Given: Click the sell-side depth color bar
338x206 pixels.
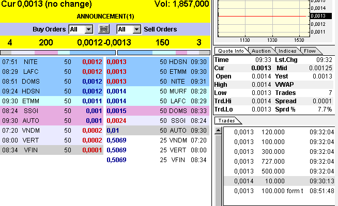Looking at the screenshot, I should point(164,53).
